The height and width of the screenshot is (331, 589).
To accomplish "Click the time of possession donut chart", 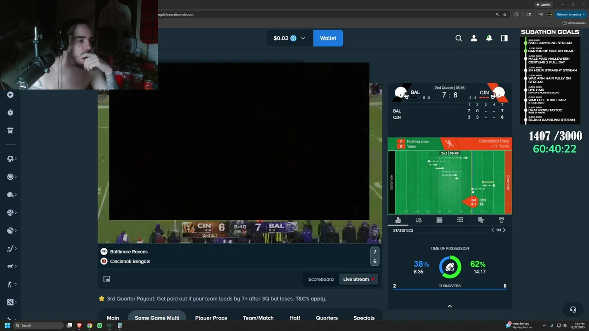I will click(x=450, y=267).
